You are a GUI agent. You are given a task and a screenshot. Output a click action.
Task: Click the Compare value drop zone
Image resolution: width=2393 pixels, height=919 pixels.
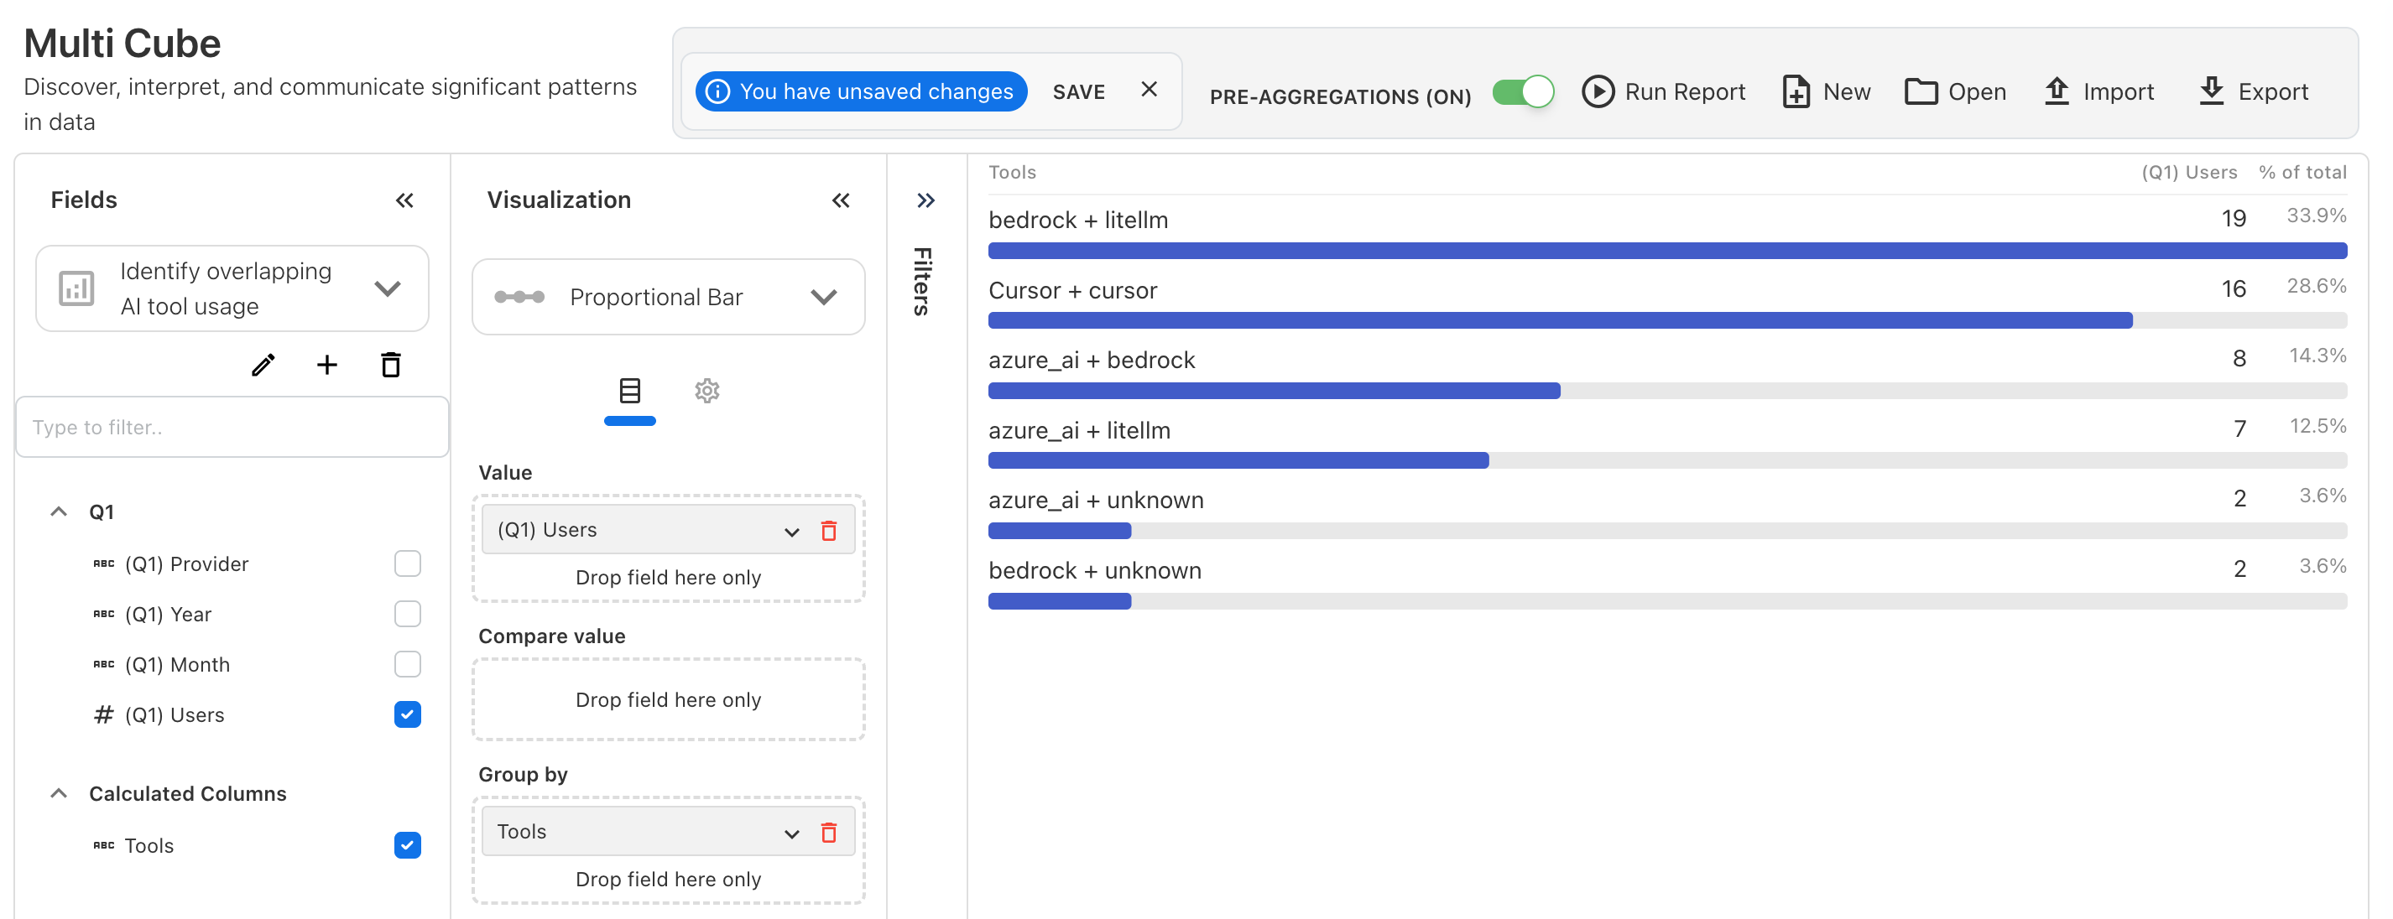pos(669,700)
